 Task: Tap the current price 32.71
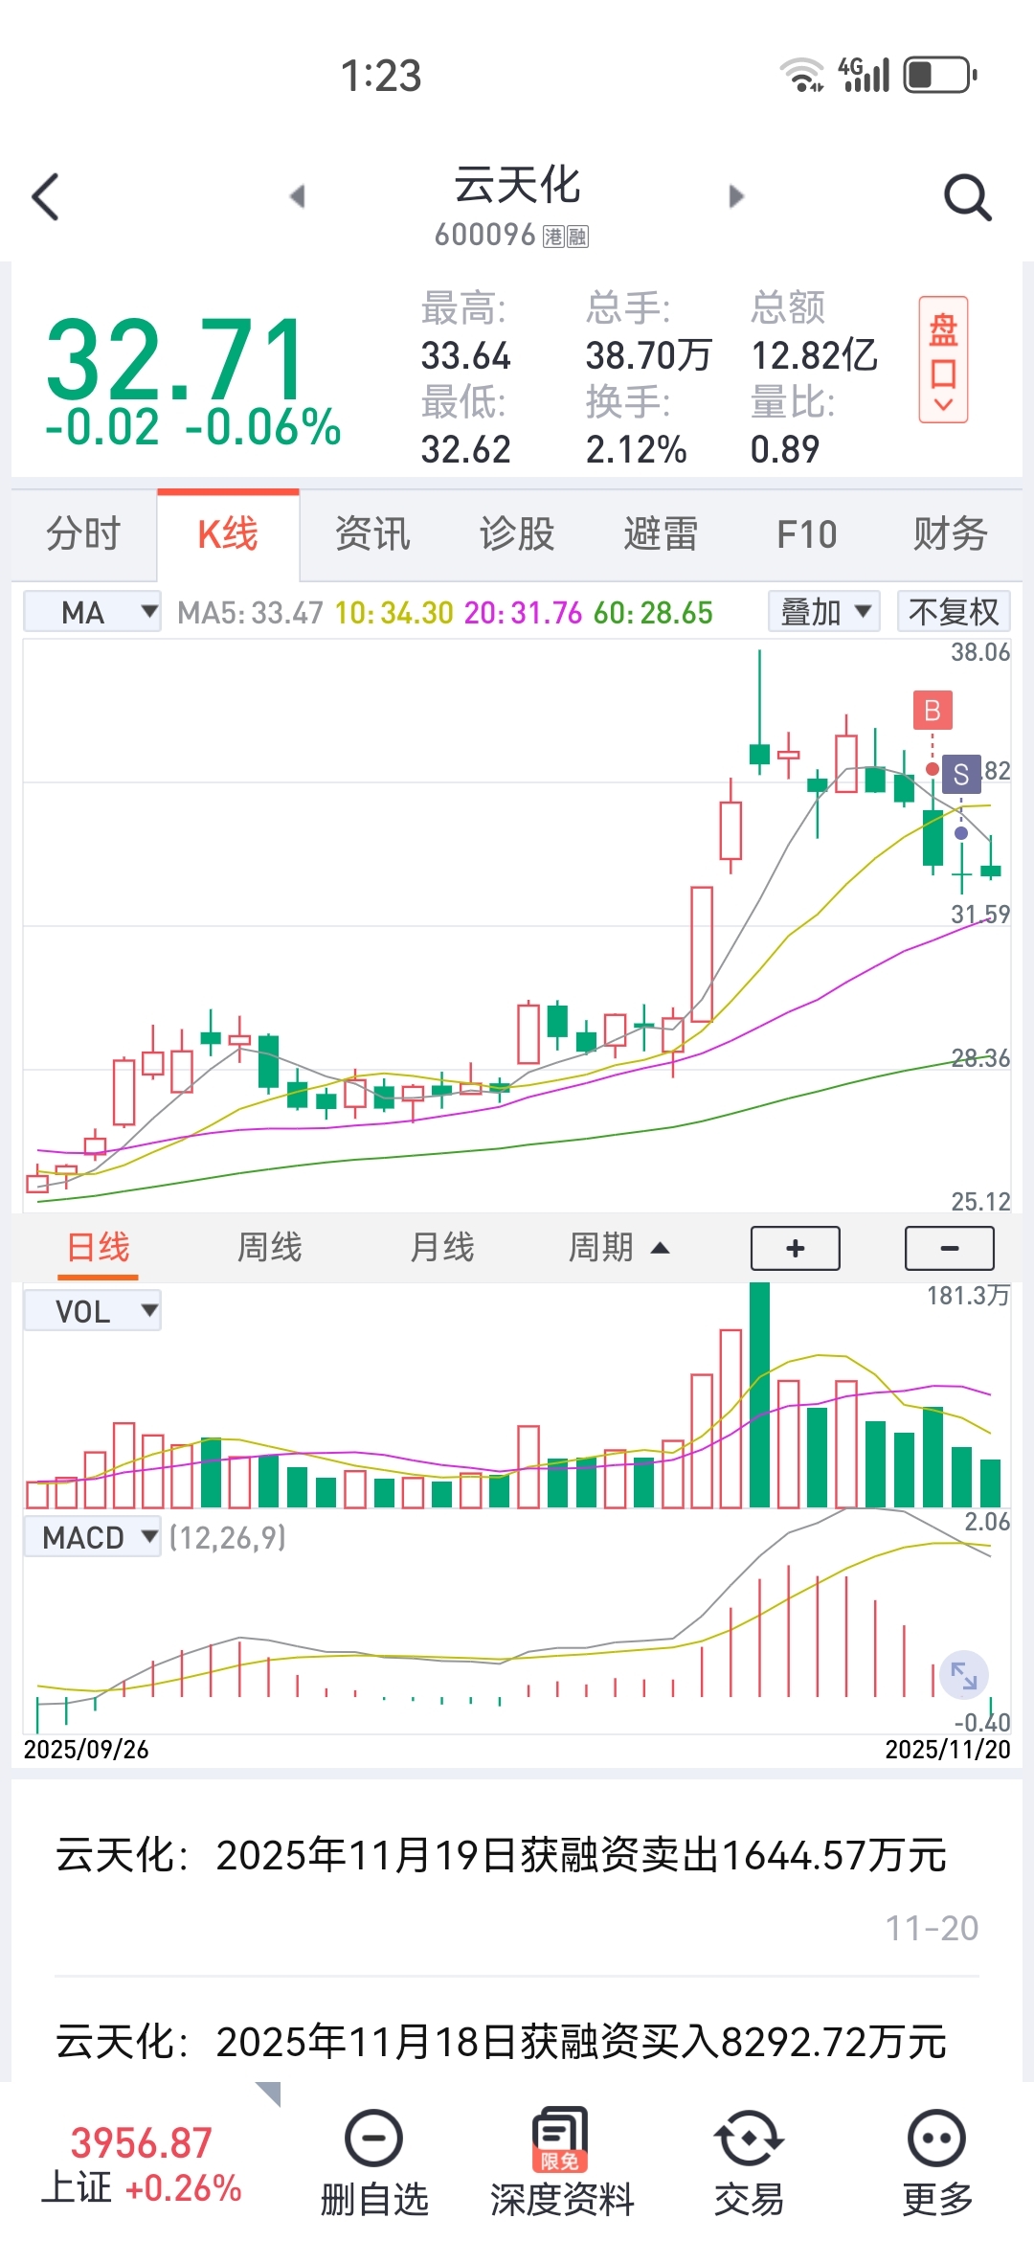click(176, 359)
